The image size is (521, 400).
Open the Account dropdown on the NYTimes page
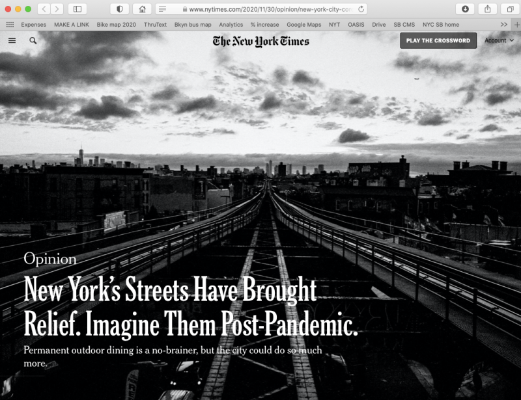[499, 40]
